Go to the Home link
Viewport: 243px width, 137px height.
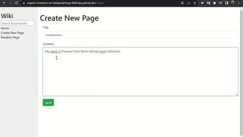[5, 28]
